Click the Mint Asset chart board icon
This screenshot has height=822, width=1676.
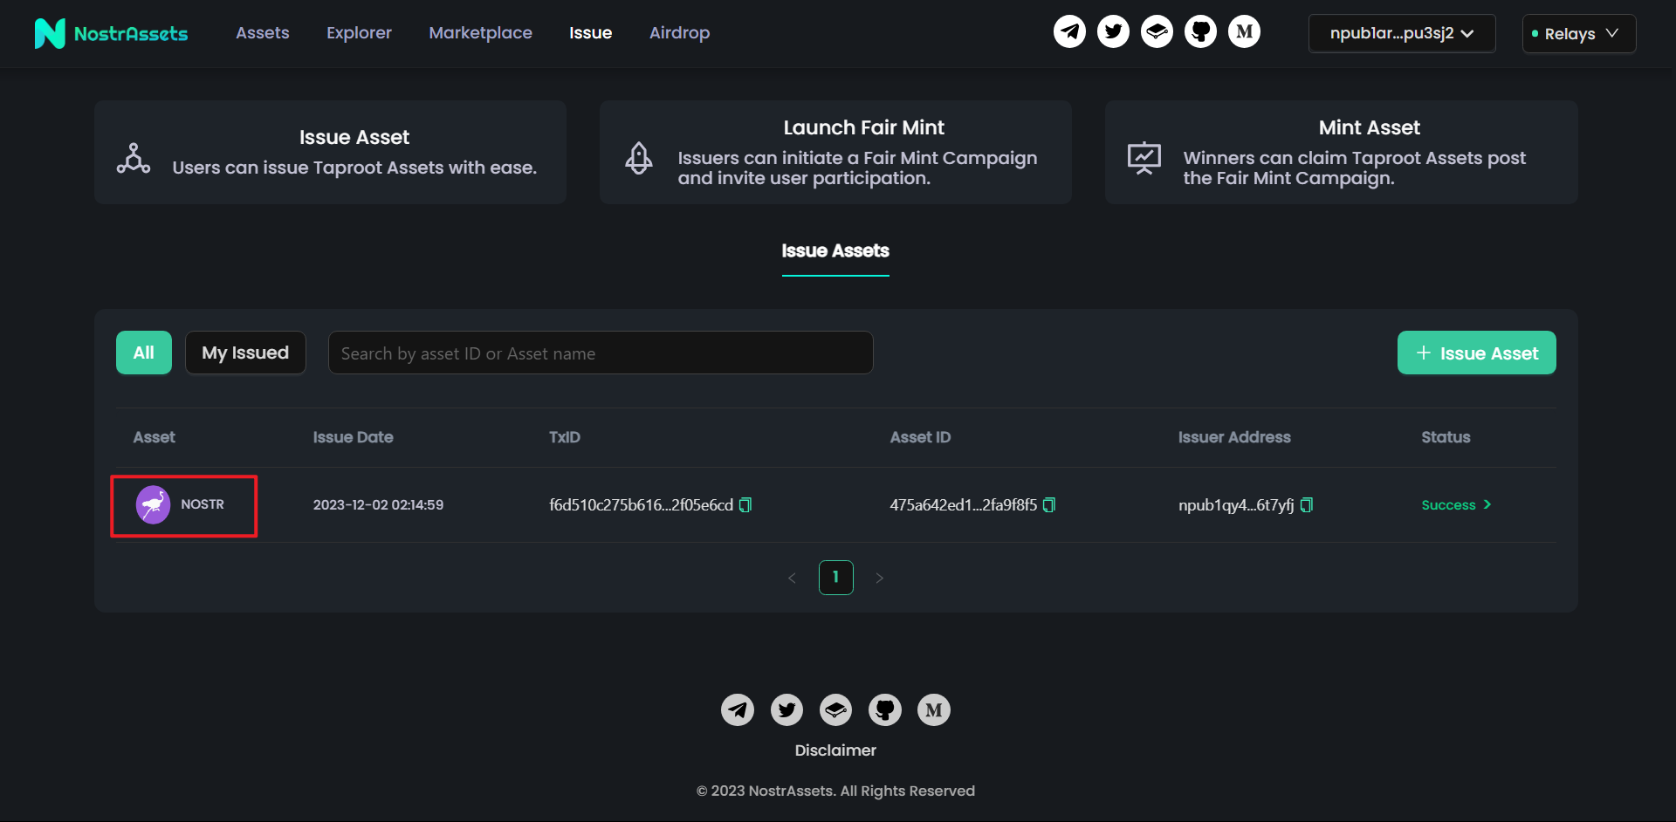1144,158
